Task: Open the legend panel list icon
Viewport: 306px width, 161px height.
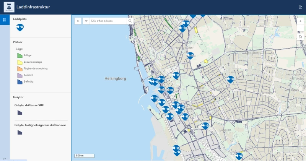Action: click(x=5, y=20)
